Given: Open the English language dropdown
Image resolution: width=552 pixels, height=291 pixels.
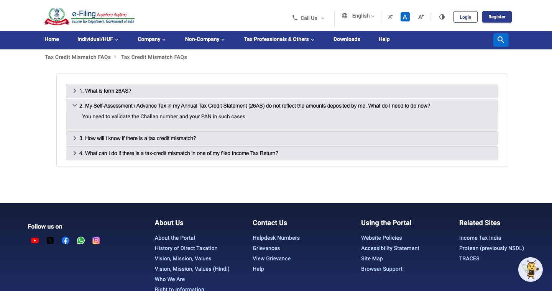Looking at the screenshot, I should 363,16.
